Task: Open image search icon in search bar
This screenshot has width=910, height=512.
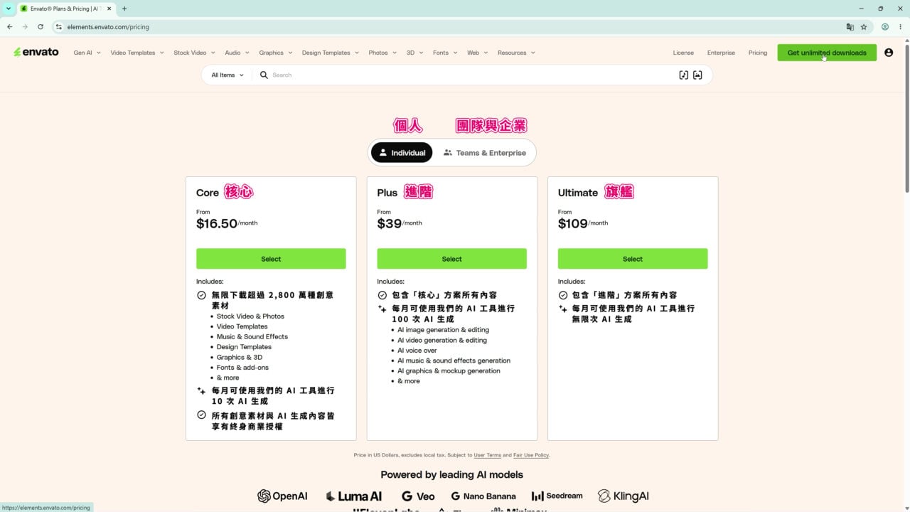Action: pyautogui.click(x=697, y=75)
